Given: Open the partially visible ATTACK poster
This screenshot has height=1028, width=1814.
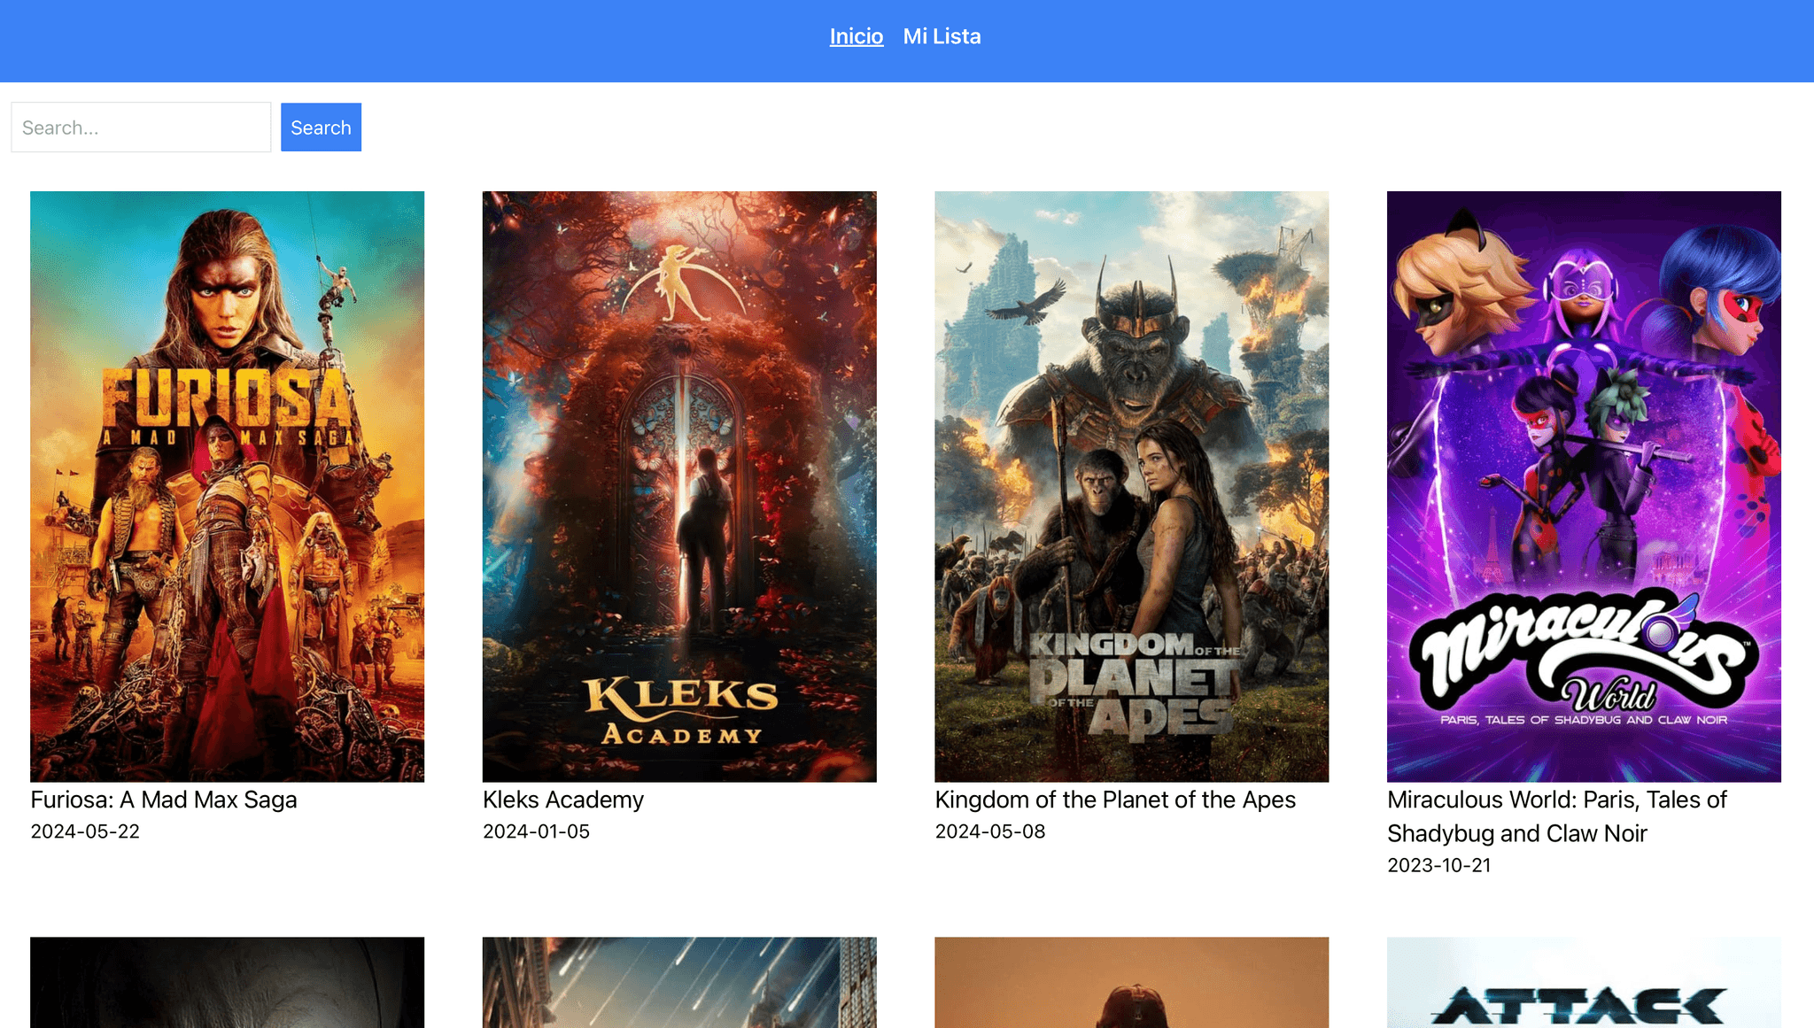Looking at the screenshot, I should tap(1584, 983).
